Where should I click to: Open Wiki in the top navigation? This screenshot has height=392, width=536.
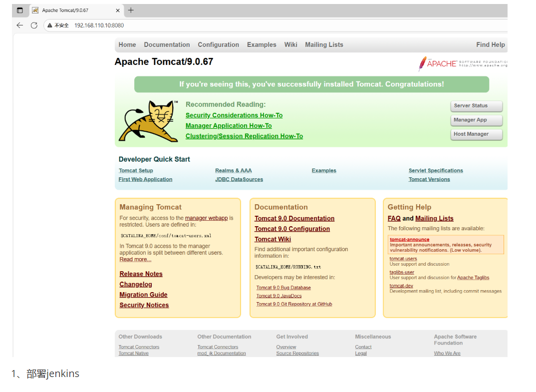pos(290,45)
